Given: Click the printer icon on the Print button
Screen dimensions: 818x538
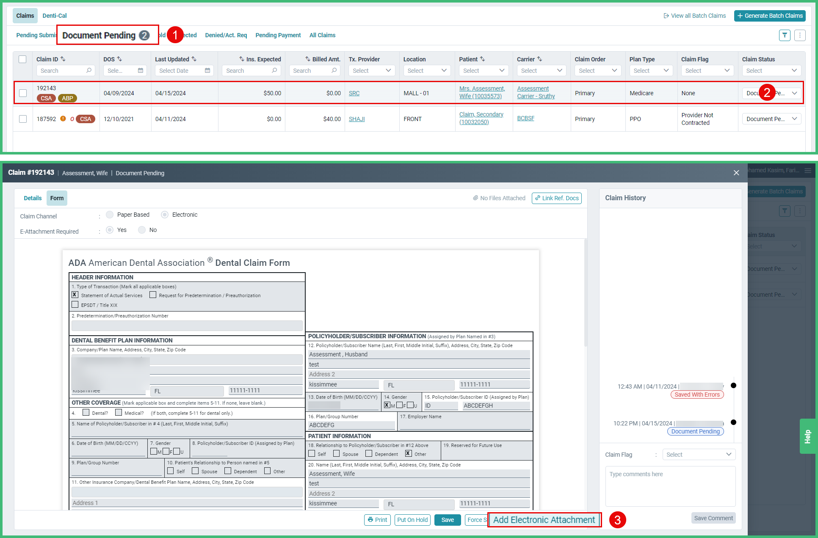Looking at the screenshot, I should click(x=370, y=520).
